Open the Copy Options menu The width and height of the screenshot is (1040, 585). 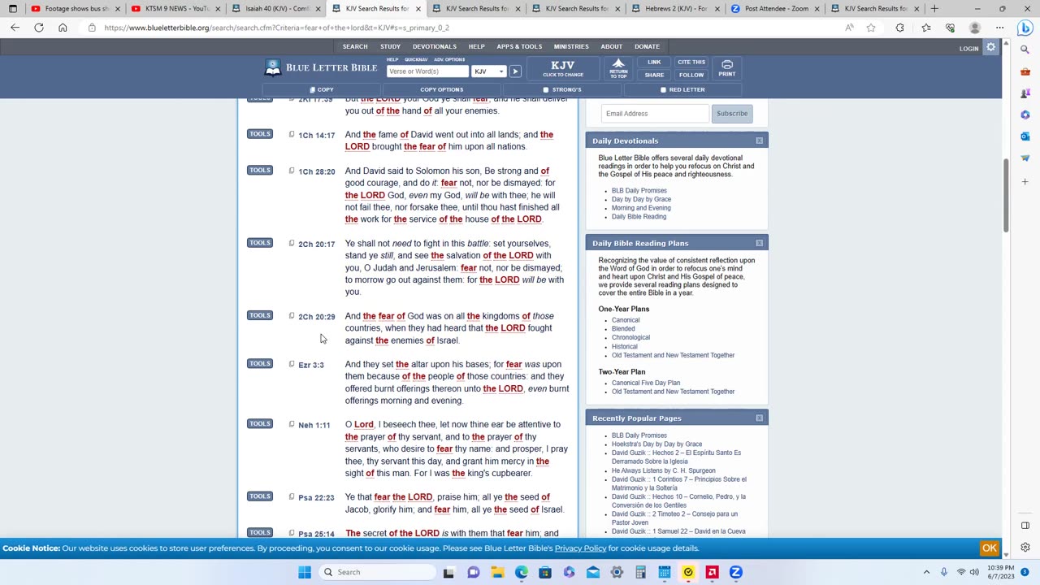click(x=441, y=89)
